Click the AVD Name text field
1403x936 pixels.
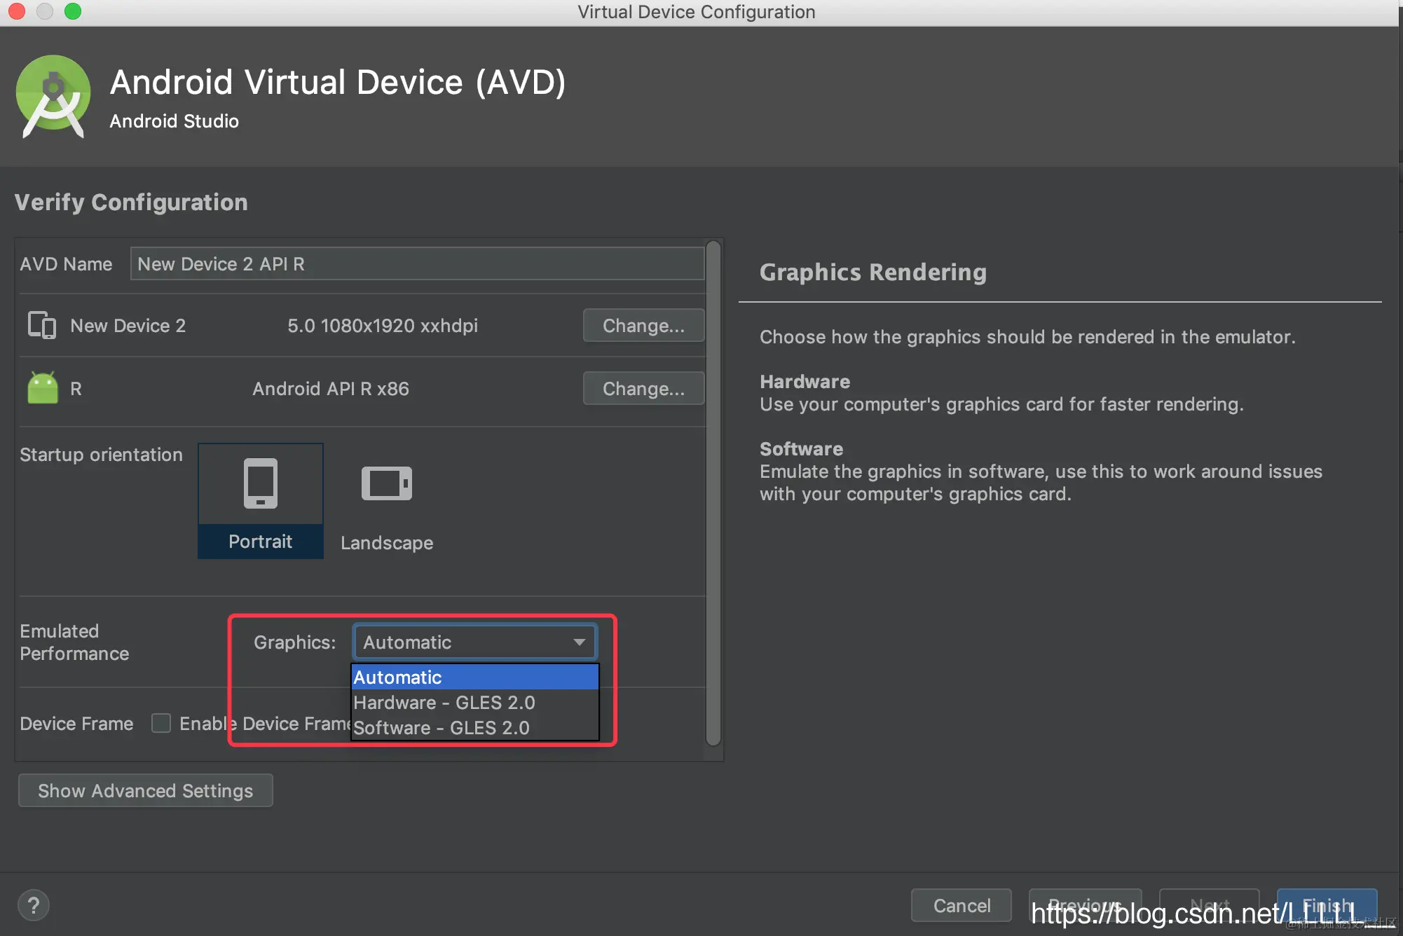pos(417,264)
